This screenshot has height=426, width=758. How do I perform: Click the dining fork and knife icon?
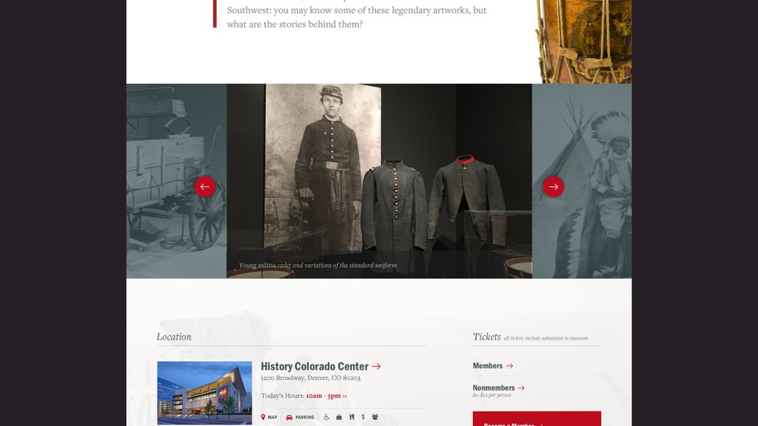[352, 417]
